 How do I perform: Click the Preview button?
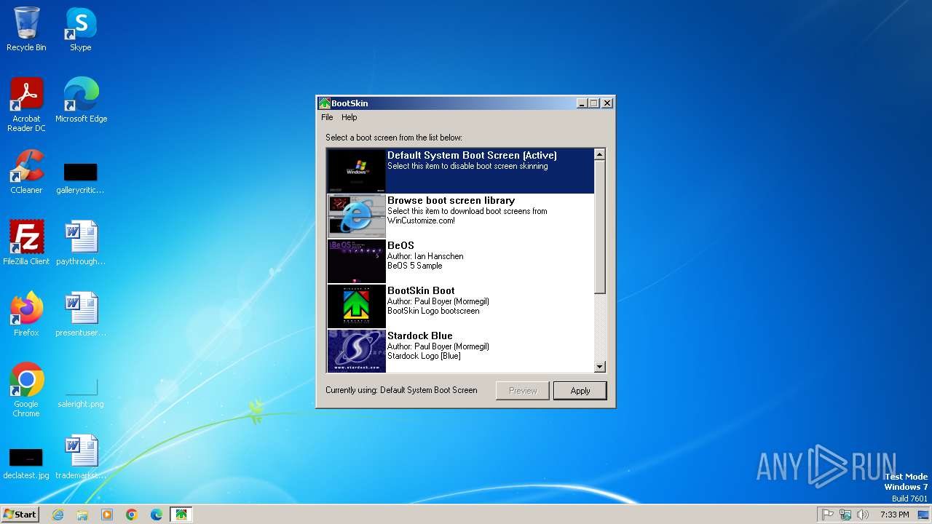point(523,391)
